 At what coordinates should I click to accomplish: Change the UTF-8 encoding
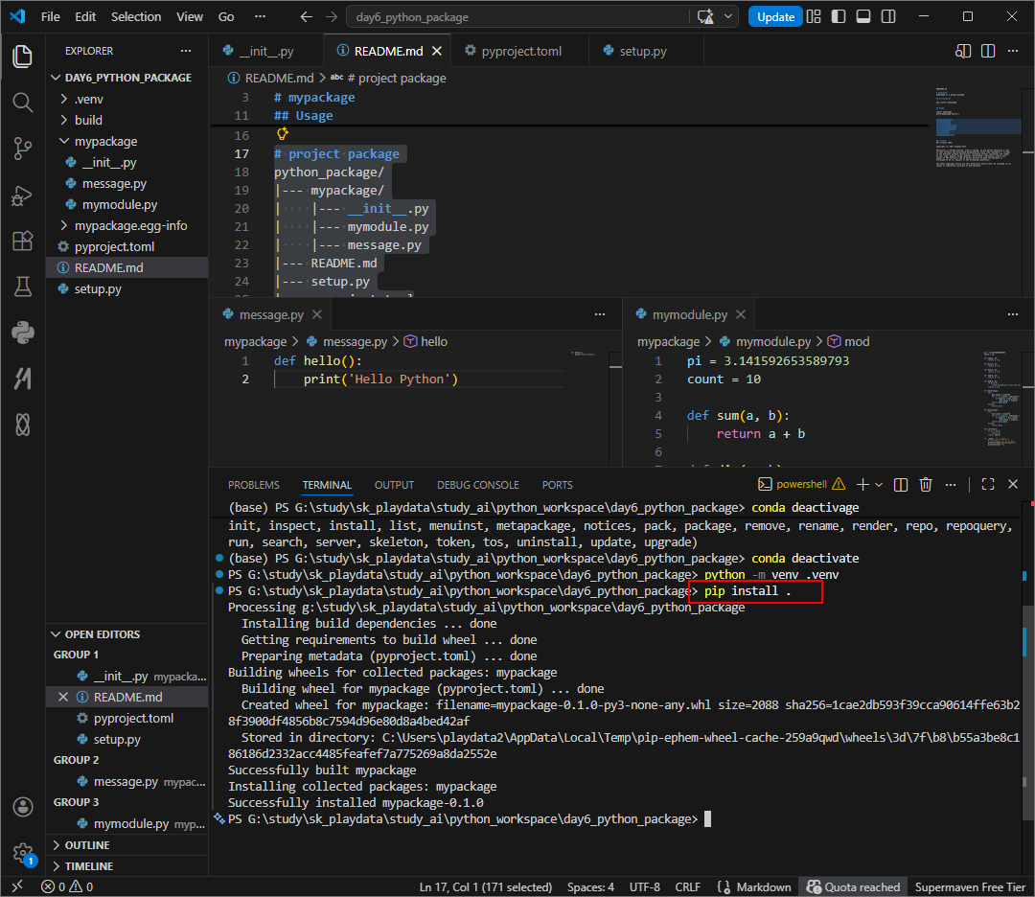(x=644, y=886)
